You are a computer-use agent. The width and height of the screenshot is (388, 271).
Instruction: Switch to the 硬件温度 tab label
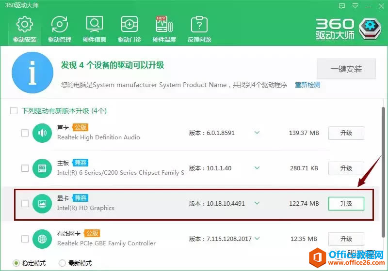pyautogui.click(x=164, y=40)
